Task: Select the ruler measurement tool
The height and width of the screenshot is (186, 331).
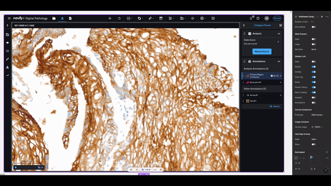Action: tap(150, 18)
